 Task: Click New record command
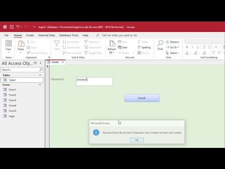123,42
